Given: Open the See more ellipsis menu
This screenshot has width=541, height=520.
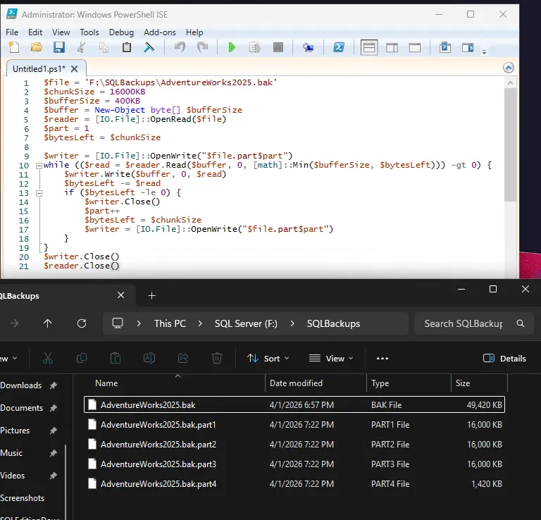Looking at the screenshot, I should tap(383, 359).
